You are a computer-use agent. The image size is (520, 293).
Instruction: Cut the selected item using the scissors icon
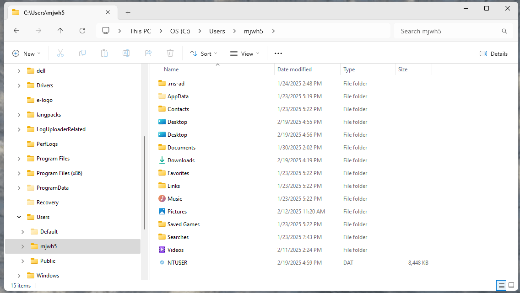coord(60,53)
